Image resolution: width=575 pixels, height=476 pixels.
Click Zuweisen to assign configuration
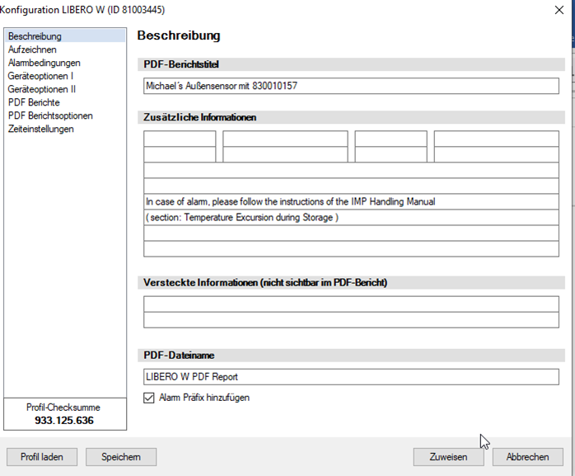coord(448,457)
